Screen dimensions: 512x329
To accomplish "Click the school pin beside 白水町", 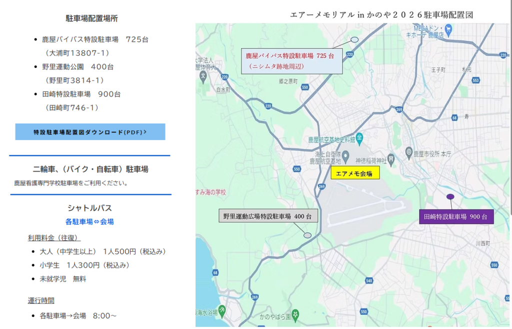I will 203,76.
